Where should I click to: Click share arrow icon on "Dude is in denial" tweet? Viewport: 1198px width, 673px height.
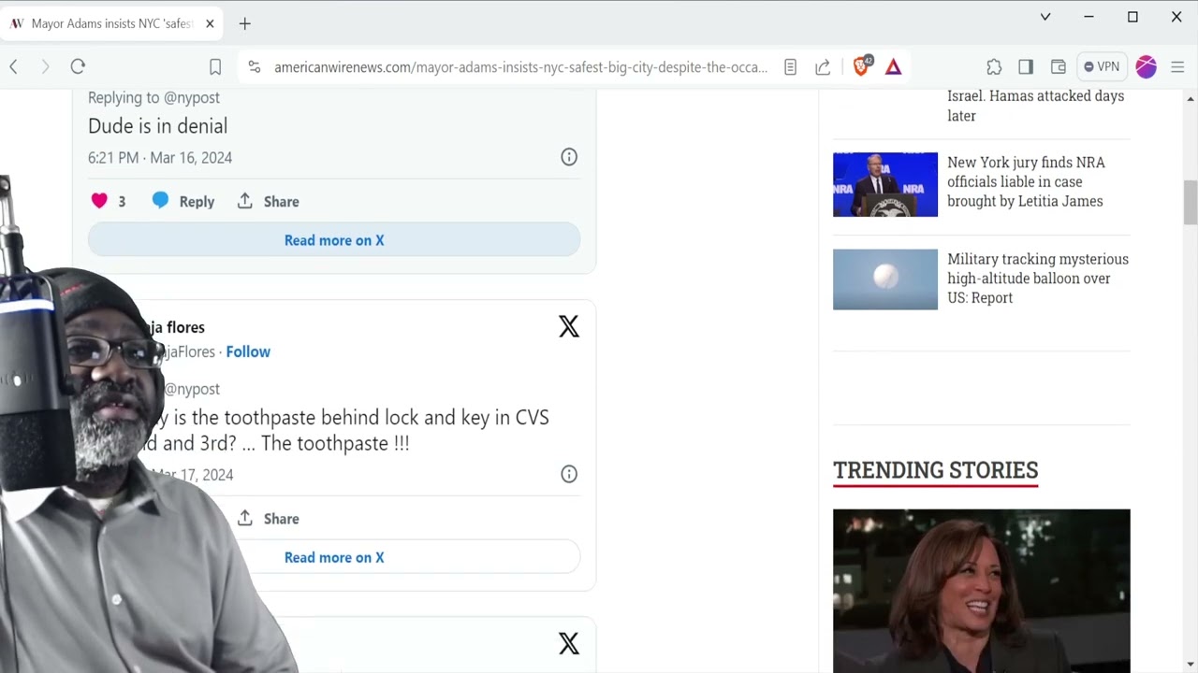click(245, 201)
